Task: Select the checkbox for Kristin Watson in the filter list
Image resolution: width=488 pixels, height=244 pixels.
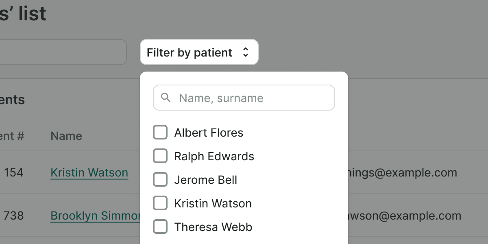Action: 160,203
